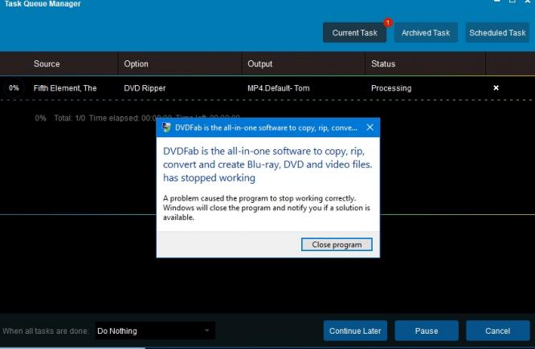Remove the Fifth Element task with the X icon
This screenshot has height=349, width=535.
[496, 88]
